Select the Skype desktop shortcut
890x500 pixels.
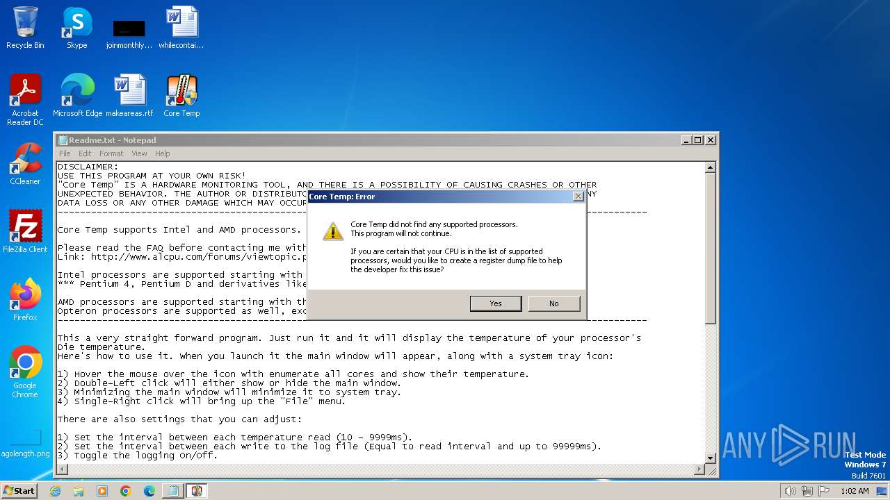pos(77,28)
